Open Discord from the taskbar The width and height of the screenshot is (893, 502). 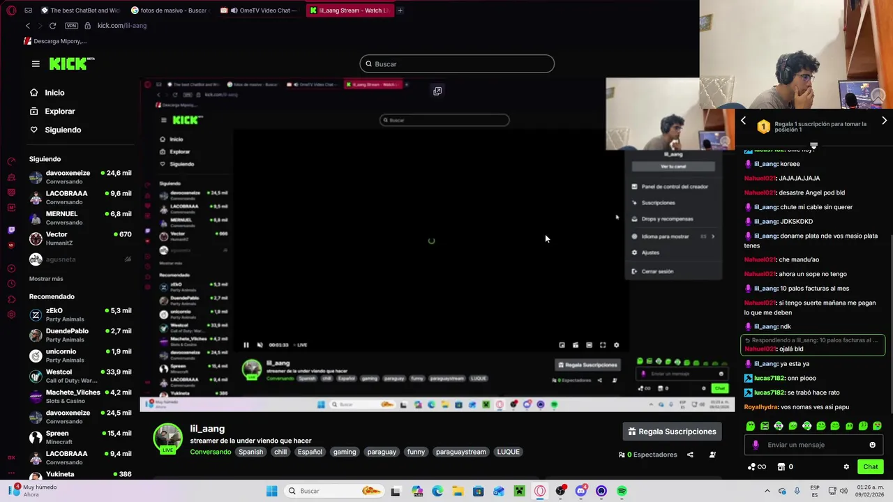coord(581,491)
